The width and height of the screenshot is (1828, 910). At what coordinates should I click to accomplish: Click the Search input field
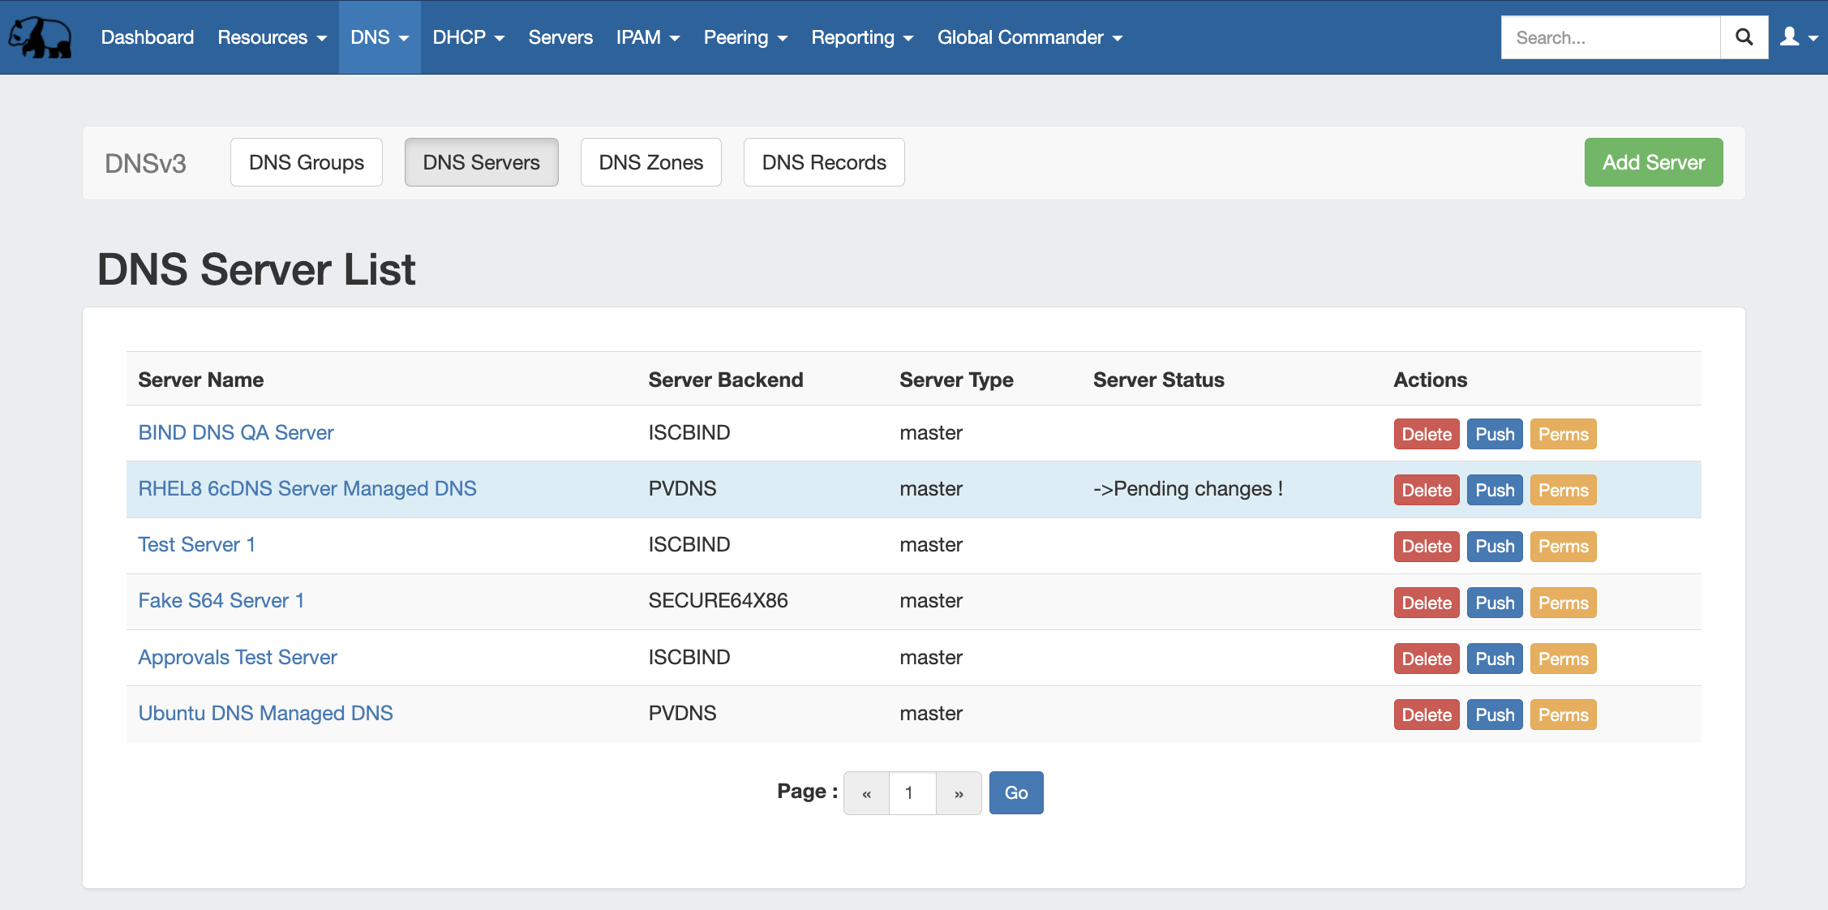(x=1609, y=37)
